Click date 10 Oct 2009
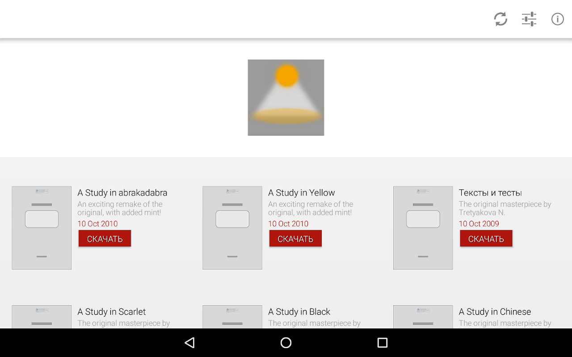The height and width of the screenshot is (357, 572). [x=479, y=224]
